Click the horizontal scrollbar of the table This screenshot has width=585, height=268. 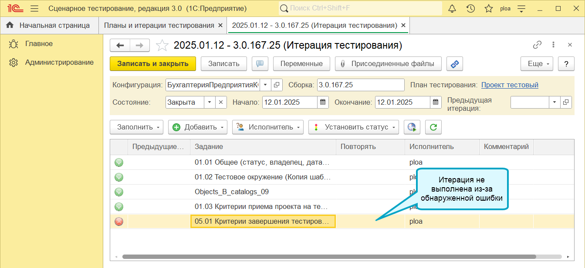[329, 257]
